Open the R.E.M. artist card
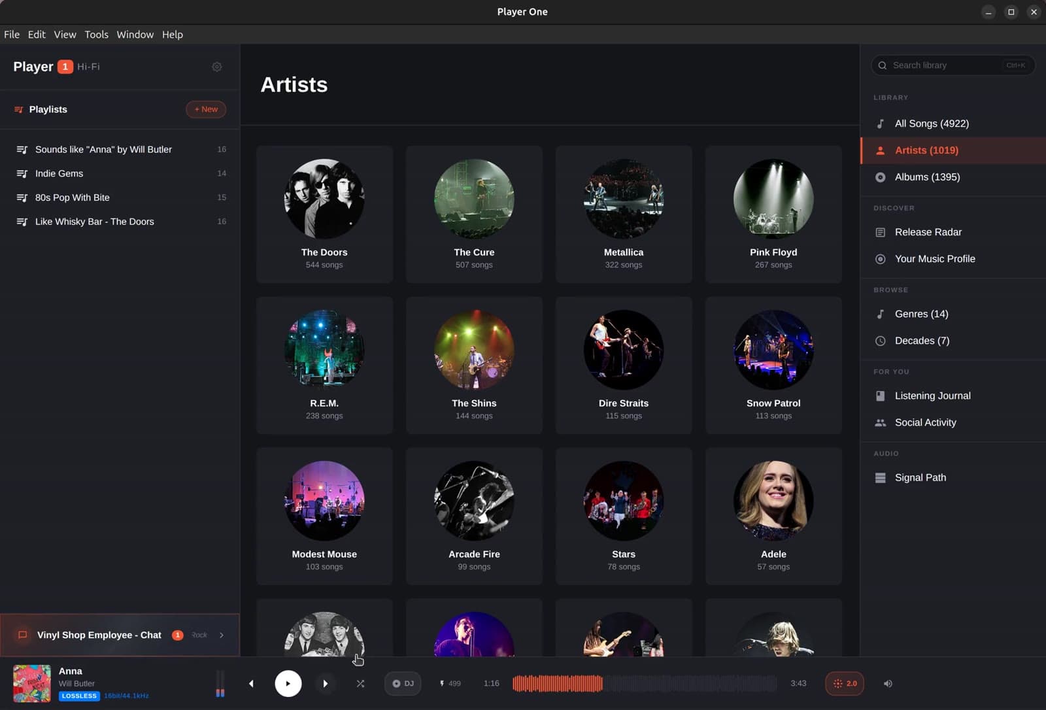This screenshot has width=1046, height=710. point(324,365)
